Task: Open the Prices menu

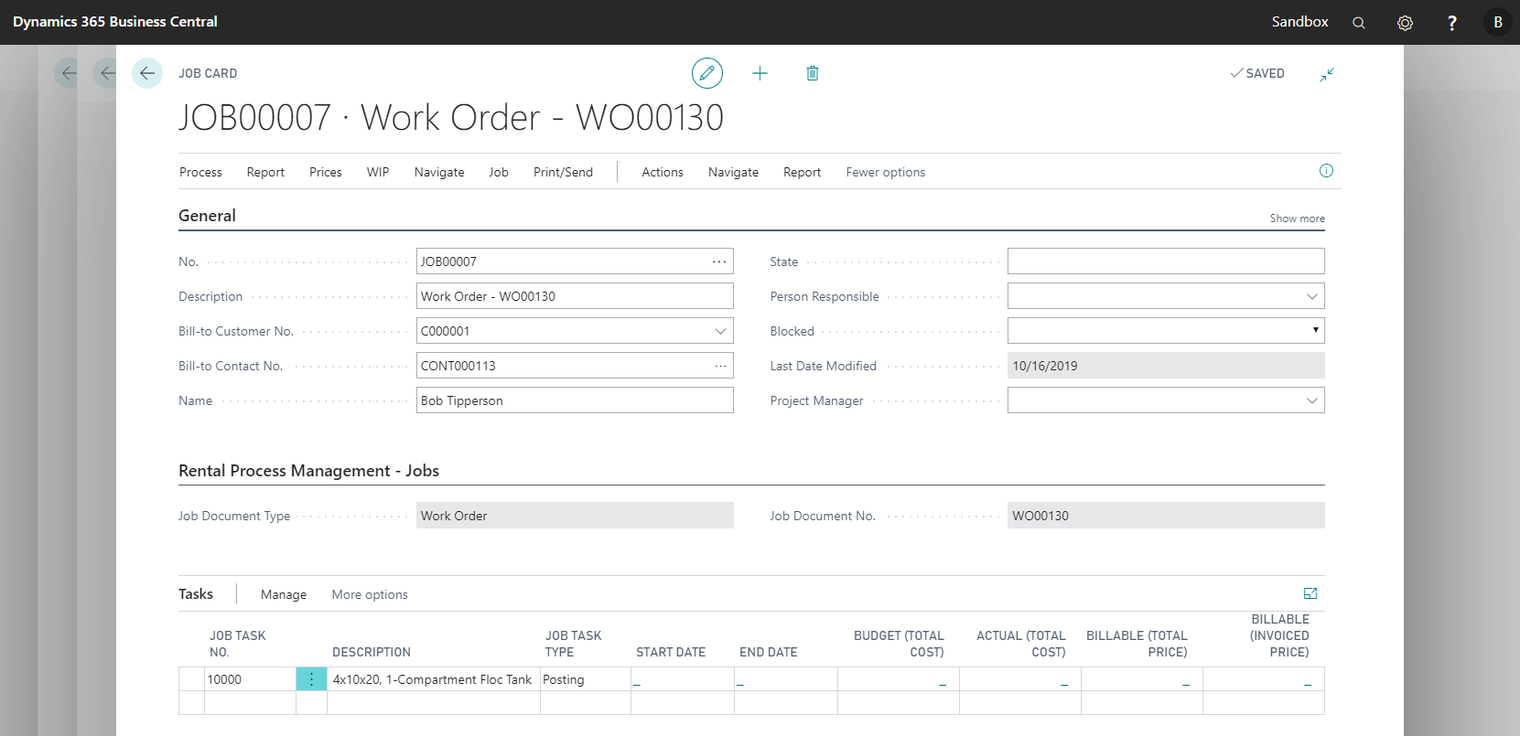Action: pyautogui.click(x=326, y=172)
